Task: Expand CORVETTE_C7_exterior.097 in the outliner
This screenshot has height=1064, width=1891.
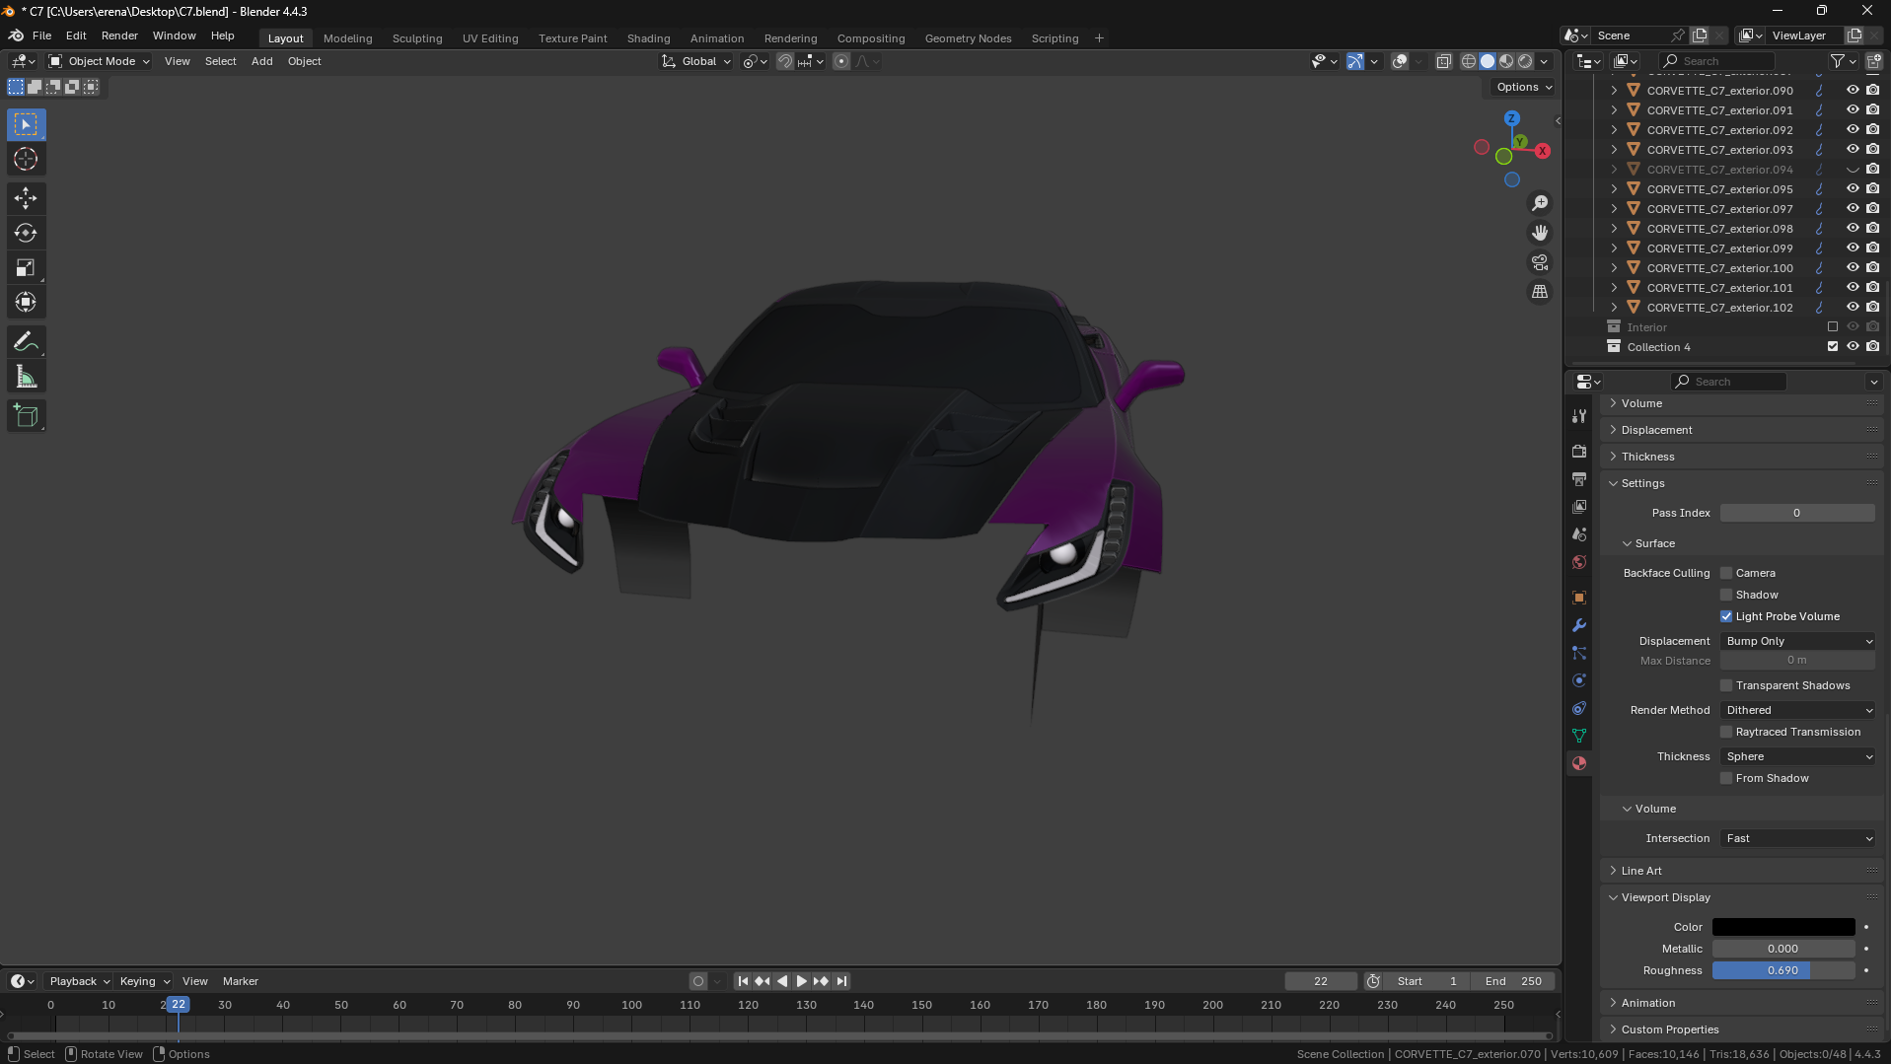Action: 1614,209
